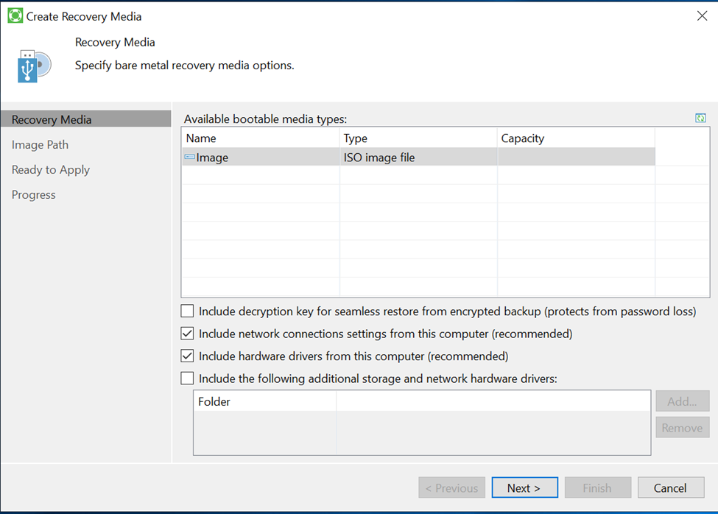
Task: Enable the decryption key checkbox
Action: 188,311
